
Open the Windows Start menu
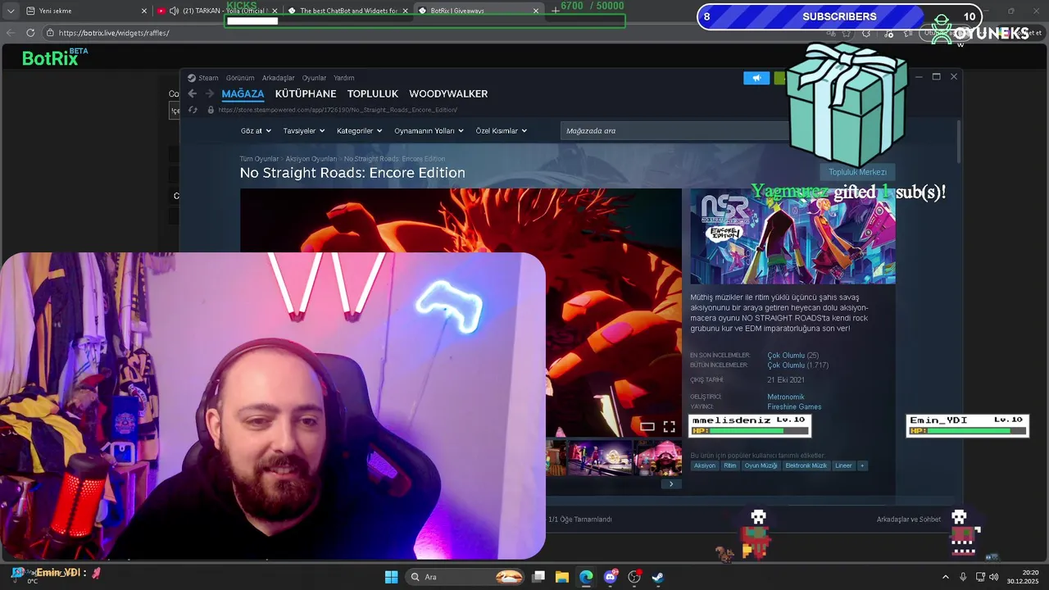click(392, 577)
